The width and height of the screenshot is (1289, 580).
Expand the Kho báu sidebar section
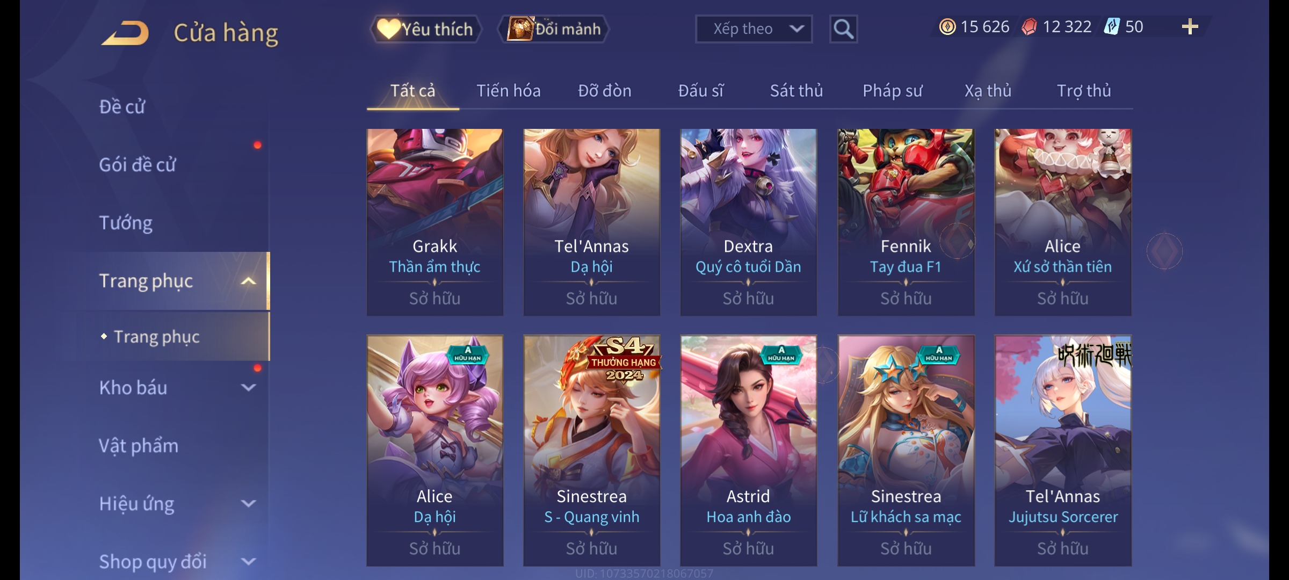248,388
